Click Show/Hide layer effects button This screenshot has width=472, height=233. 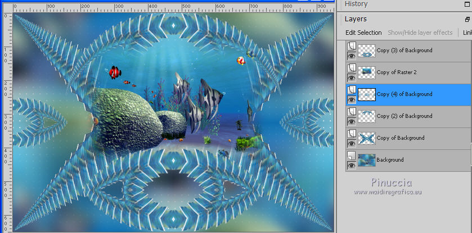click(x=420, y=33)
